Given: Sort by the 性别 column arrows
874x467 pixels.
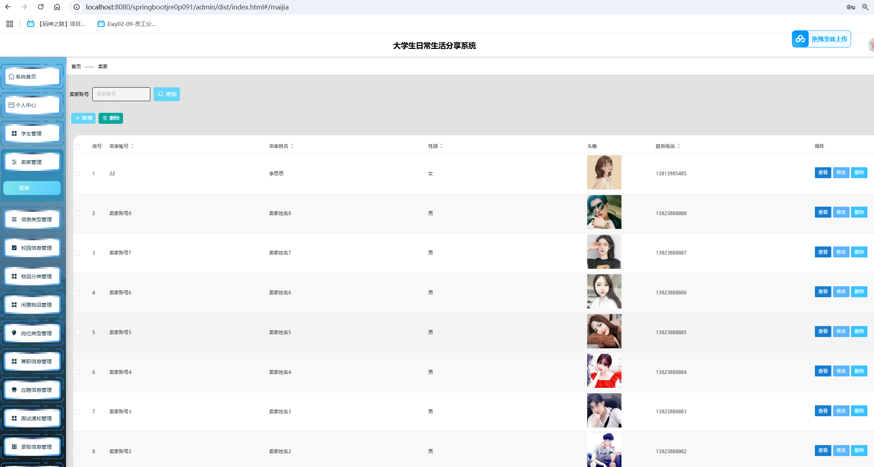Looking at the screenshot, I should coord(442,146).
